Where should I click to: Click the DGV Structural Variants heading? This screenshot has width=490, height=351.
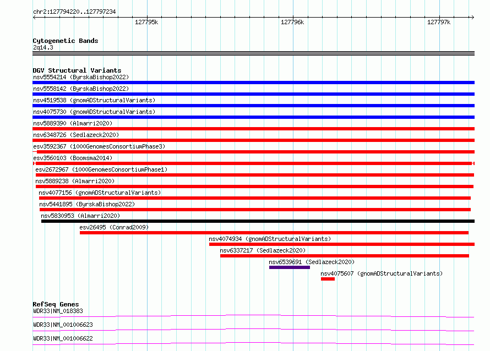tap(77, 70)
